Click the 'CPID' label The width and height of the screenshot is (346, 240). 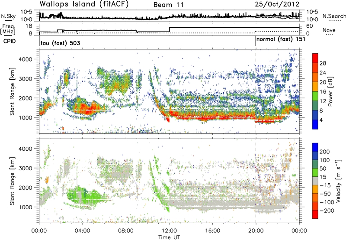click(10, 41)
